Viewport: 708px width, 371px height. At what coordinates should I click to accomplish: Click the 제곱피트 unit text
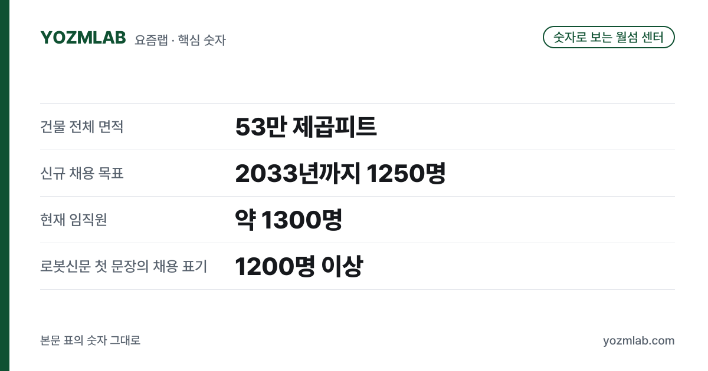335,127
